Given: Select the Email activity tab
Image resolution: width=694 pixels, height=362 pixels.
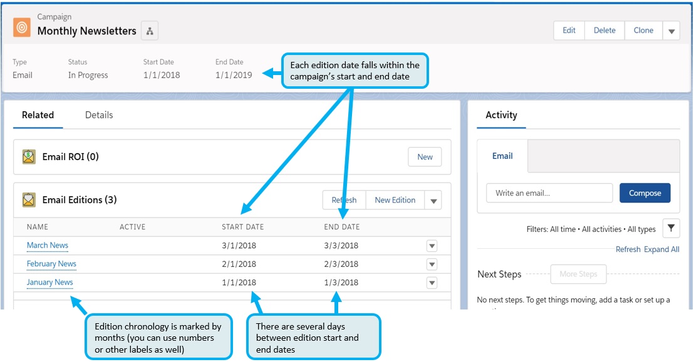Looking at the screenshot, I should [502, 156].
